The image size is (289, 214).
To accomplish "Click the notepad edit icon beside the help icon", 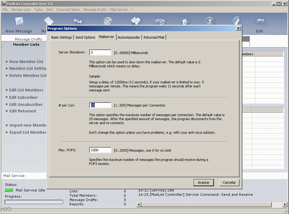I will pos(235,21).
